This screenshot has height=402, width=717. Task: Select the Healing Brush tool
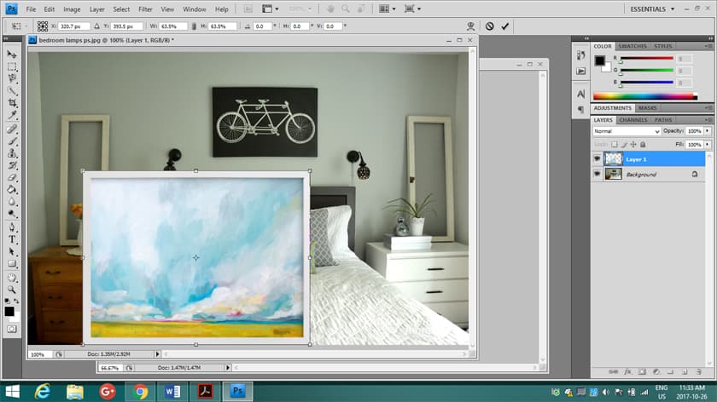pyautogui.click(x=12, y=129)
